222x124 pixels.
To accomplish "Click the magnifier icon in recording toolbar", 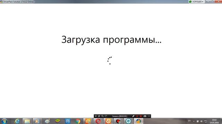I will pos(103,116).
